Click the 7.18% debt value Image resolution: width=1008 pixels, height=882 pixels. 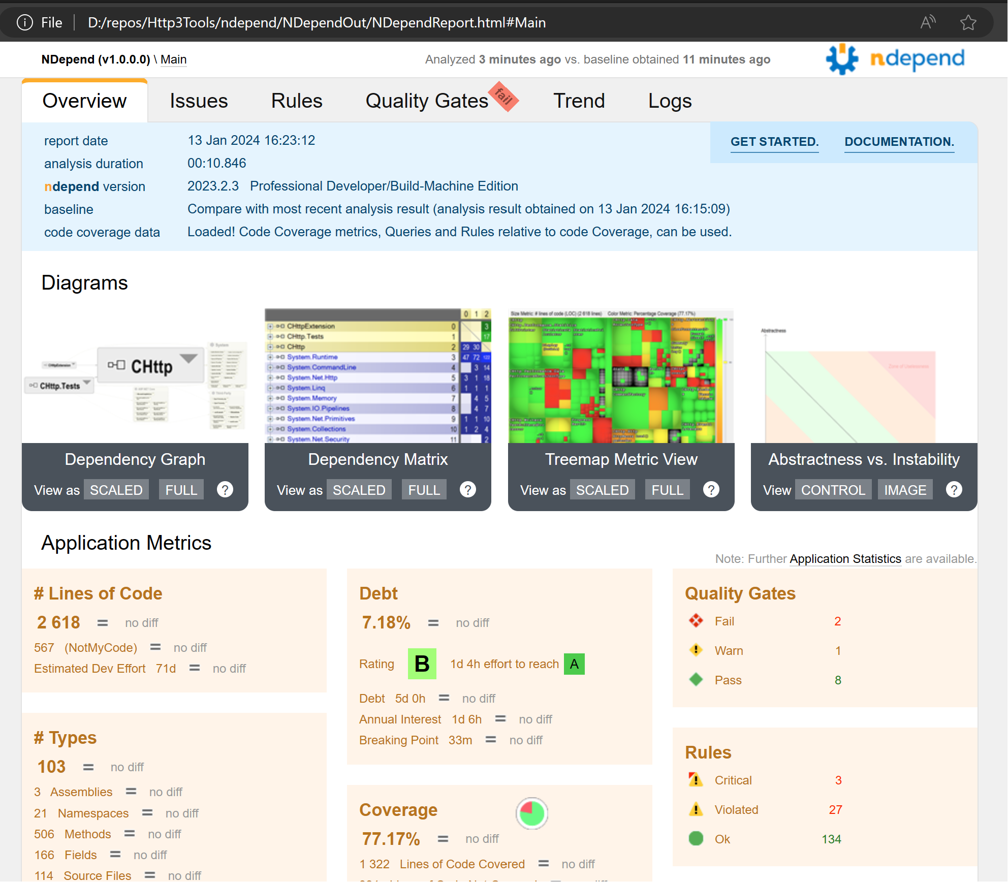[386, 622]
